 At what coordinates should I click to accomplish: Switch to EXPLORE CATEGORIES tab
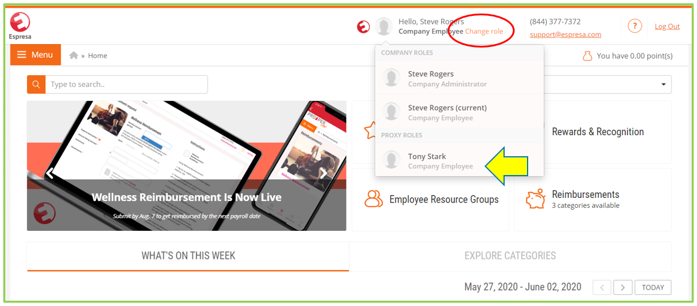510,256
